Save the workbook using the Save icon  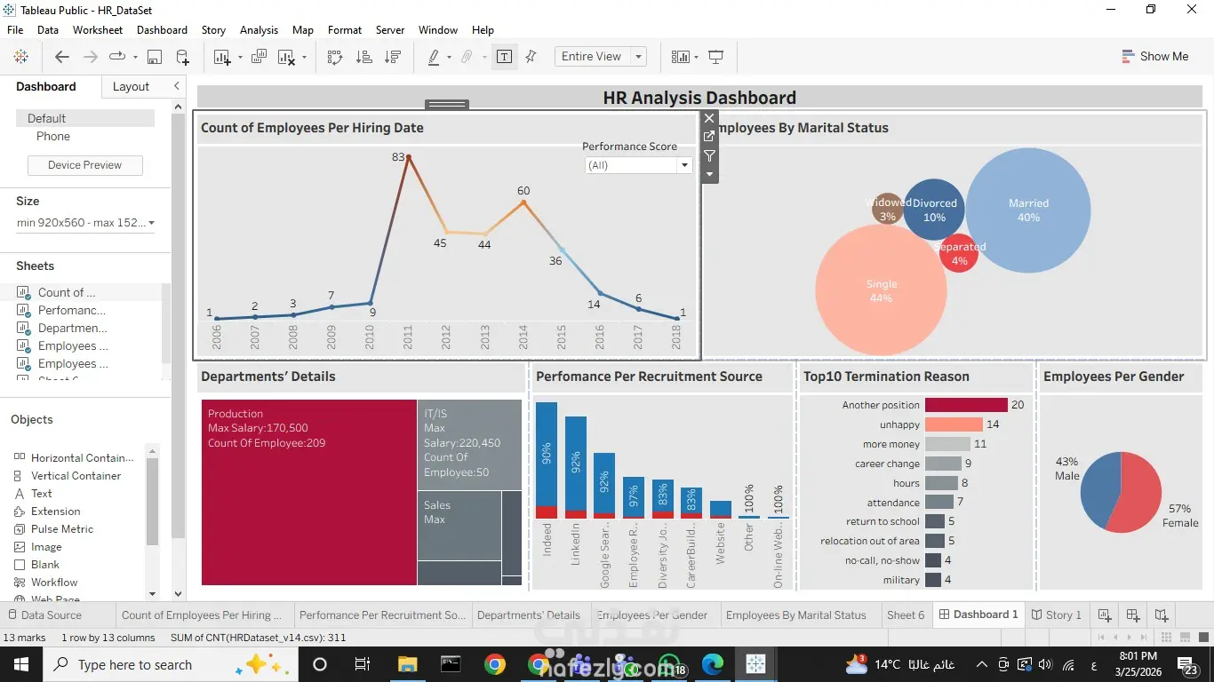pos(155,57)
